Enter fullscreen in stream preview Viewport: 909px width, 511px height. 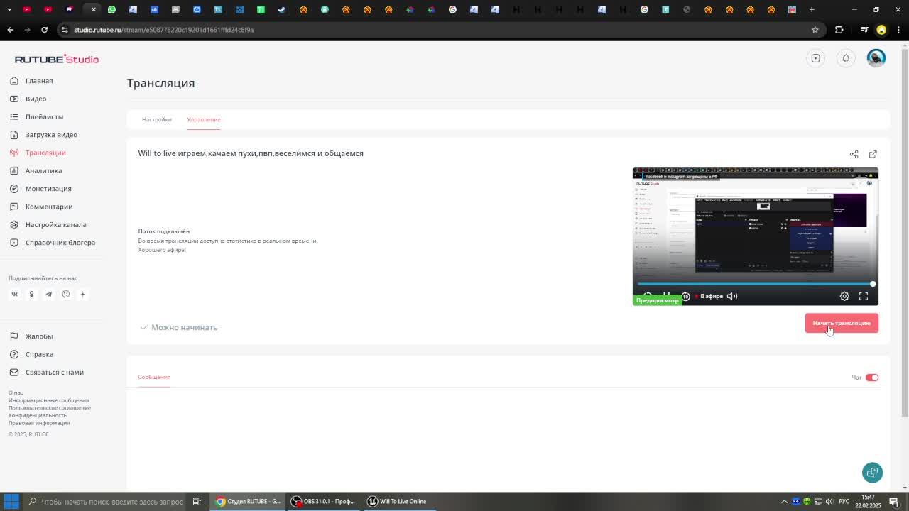point(864,296)
